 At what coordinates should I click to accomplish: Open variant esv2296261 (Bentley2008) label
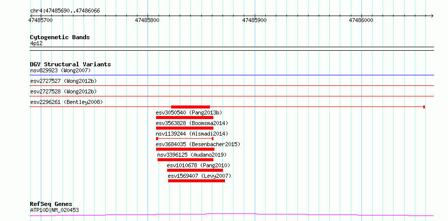(x=66, y=102)
